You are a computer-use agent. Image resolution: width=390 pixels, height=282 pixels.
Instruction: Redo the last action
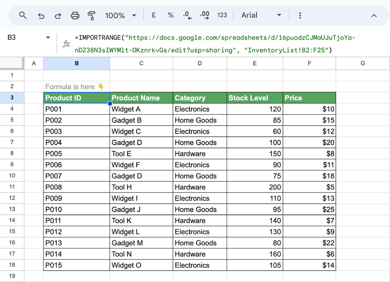click(x=58, y=16)
